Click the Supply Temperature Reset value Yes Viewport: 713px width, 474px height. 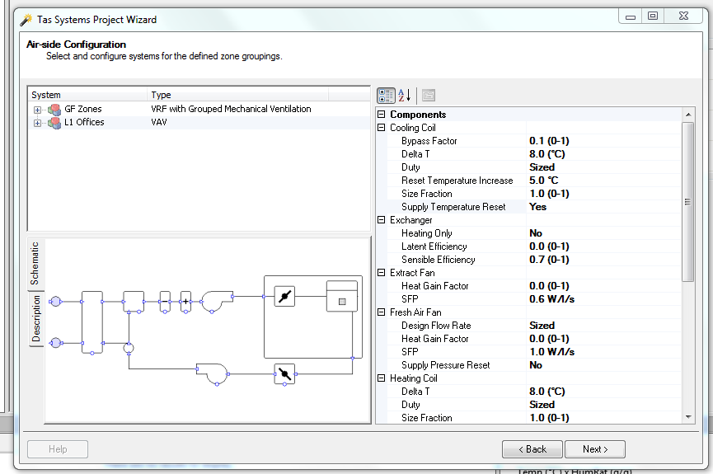538,207
